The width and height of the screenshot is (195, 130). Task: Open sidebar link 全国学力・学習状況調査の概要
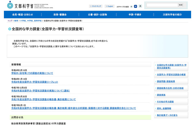point(171,75)
